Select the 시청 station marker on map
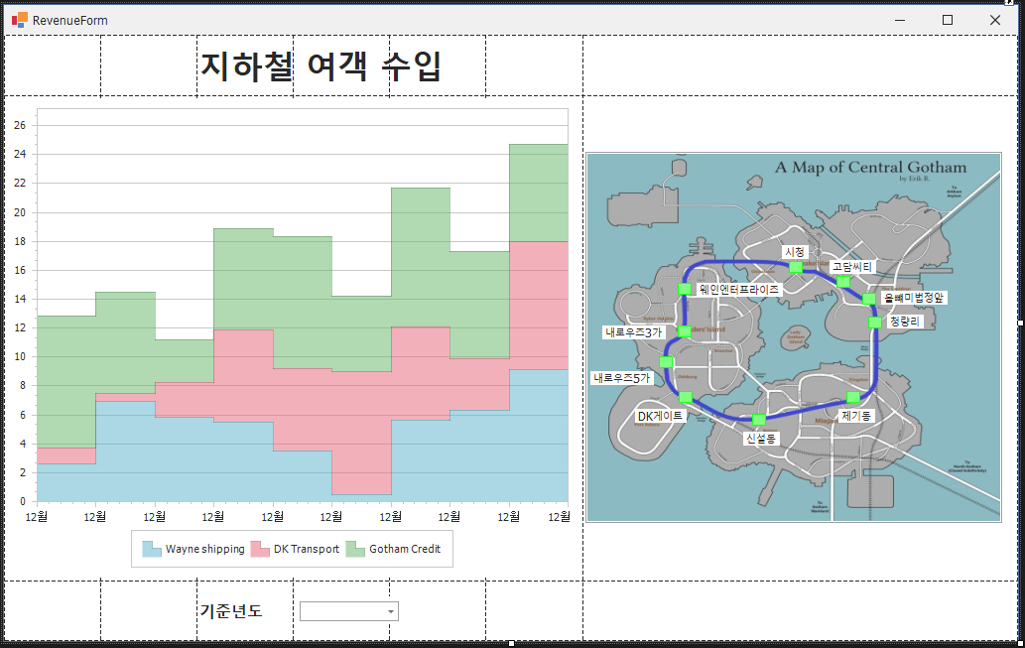This screenshot has height=648, width=1025. click(796, 267)
